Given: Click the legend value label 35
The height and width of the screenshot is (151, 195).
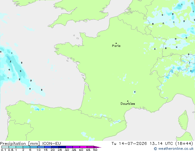Looking at the screenshot, I should pyautogui.click(x=74, y=150).
